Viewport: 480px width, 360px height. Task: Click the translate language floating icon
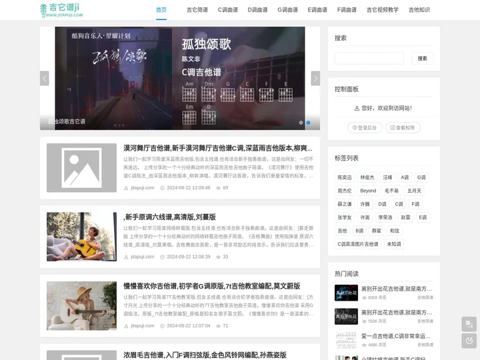click(x=469, y=324)
